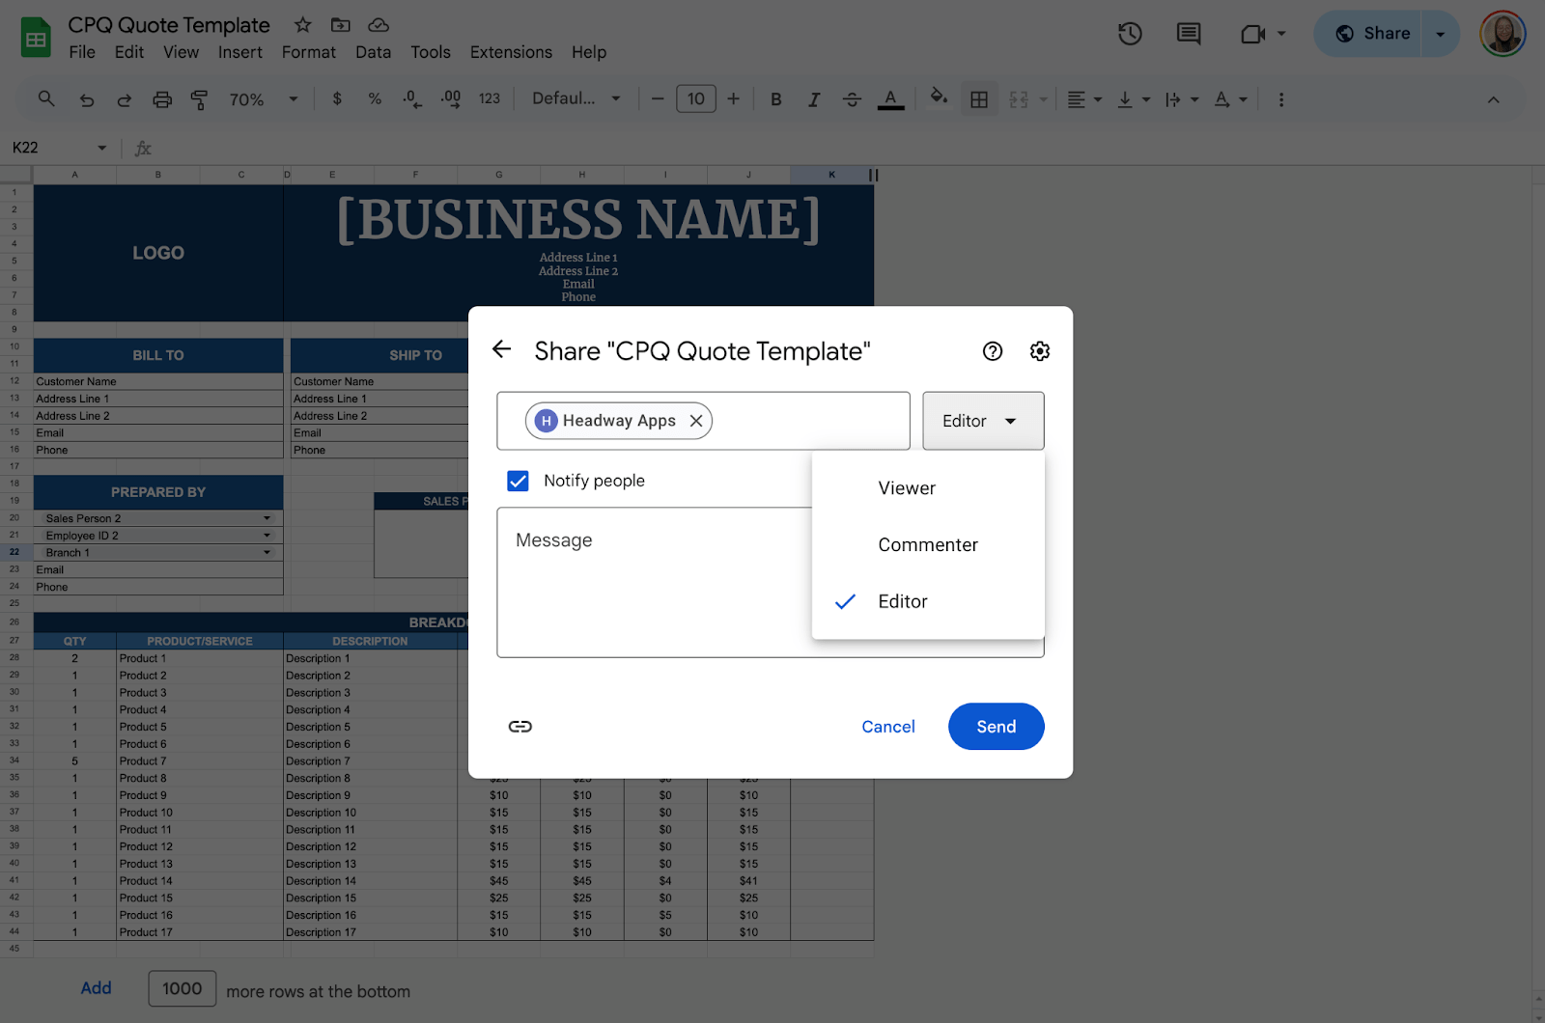Viewport: 1545px width, 1023px height.
Task: Open version history clock icon
Action: tap(1130, 35)
